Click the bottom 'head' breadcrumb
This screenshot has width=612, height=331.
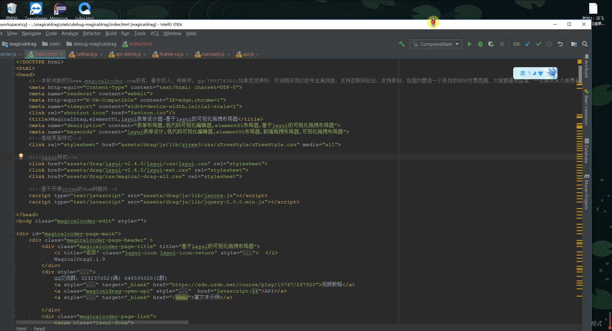tap(39, 328)
